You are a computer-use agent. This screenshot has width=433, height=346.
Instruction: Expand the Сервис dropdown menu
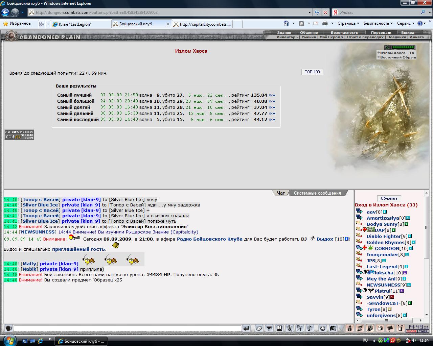click(406, 23)
